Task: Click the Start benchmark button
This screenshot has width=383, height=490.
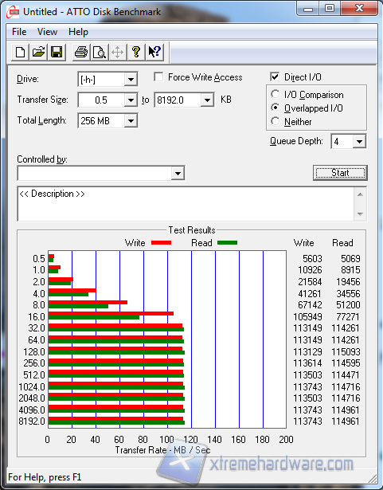Action: (340, 173)
